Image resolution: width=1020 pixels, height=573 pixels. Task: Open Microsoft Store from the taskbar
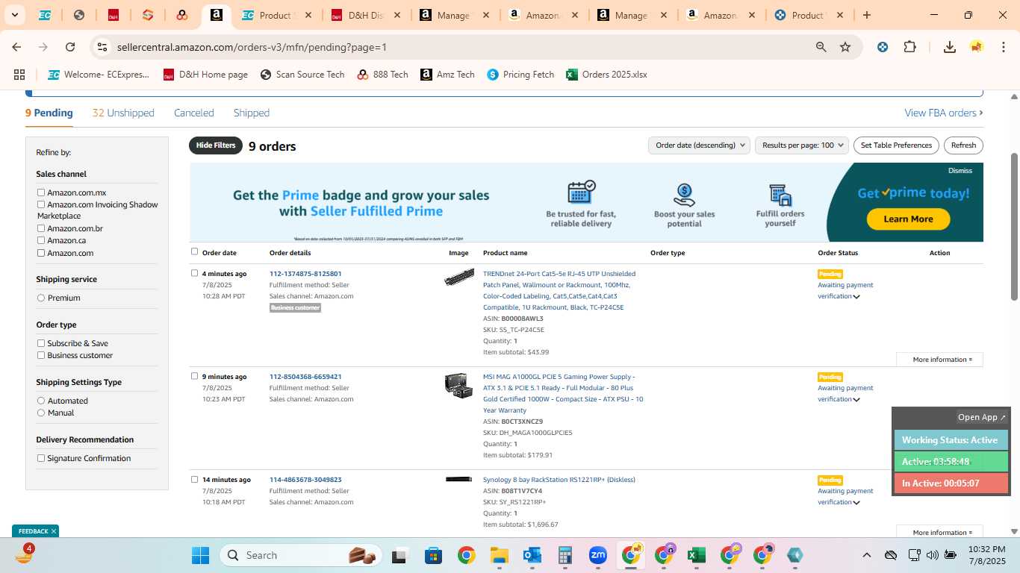tap(434, 555)
